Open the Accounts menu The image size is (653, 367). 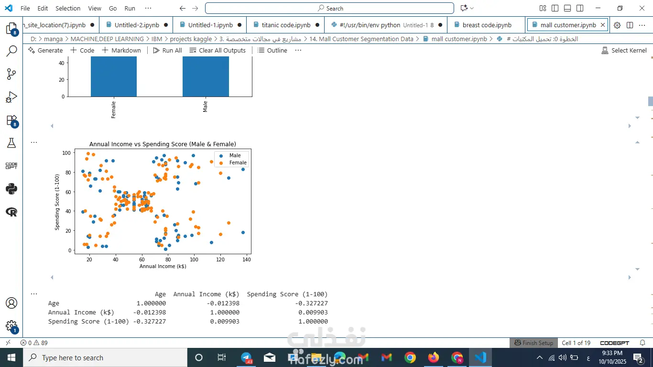[11, 303]
